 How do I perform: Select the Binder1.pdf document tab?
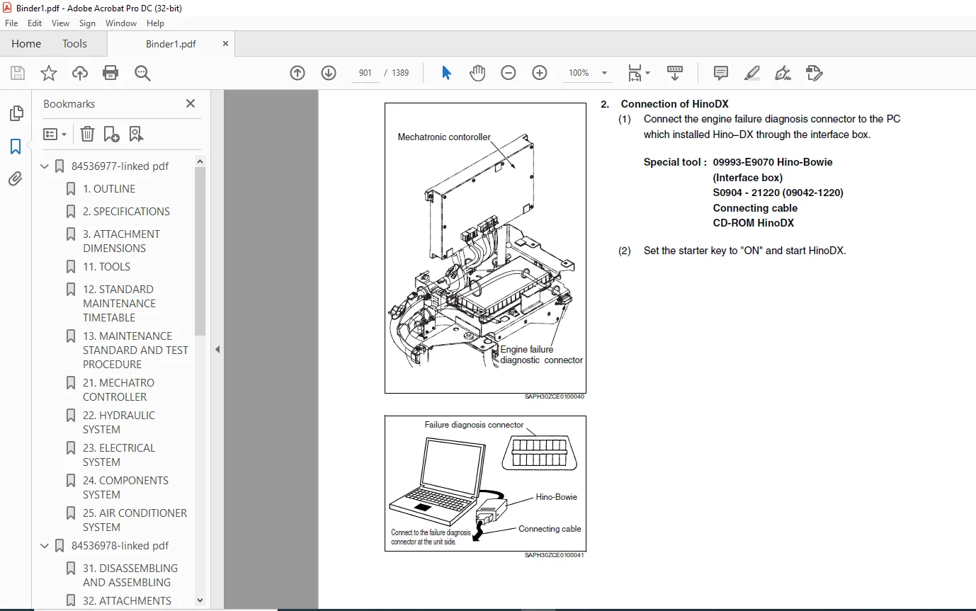click(x=171, y=44)
